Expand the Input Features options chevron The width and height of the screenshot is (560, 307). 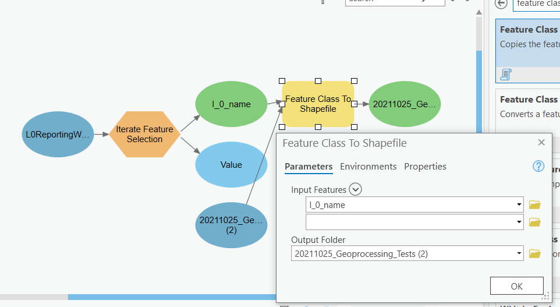point(355,189)
